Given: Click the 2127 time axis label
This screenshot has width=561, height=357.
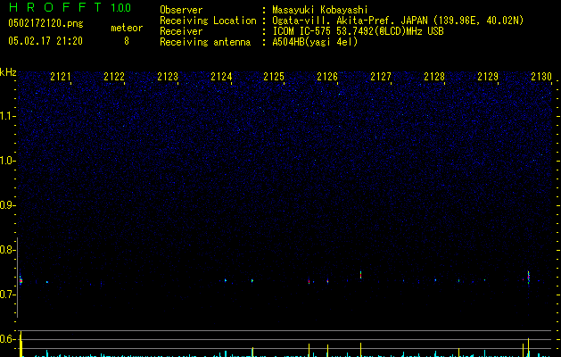Looking at the screenshot, I should [381, 77].
